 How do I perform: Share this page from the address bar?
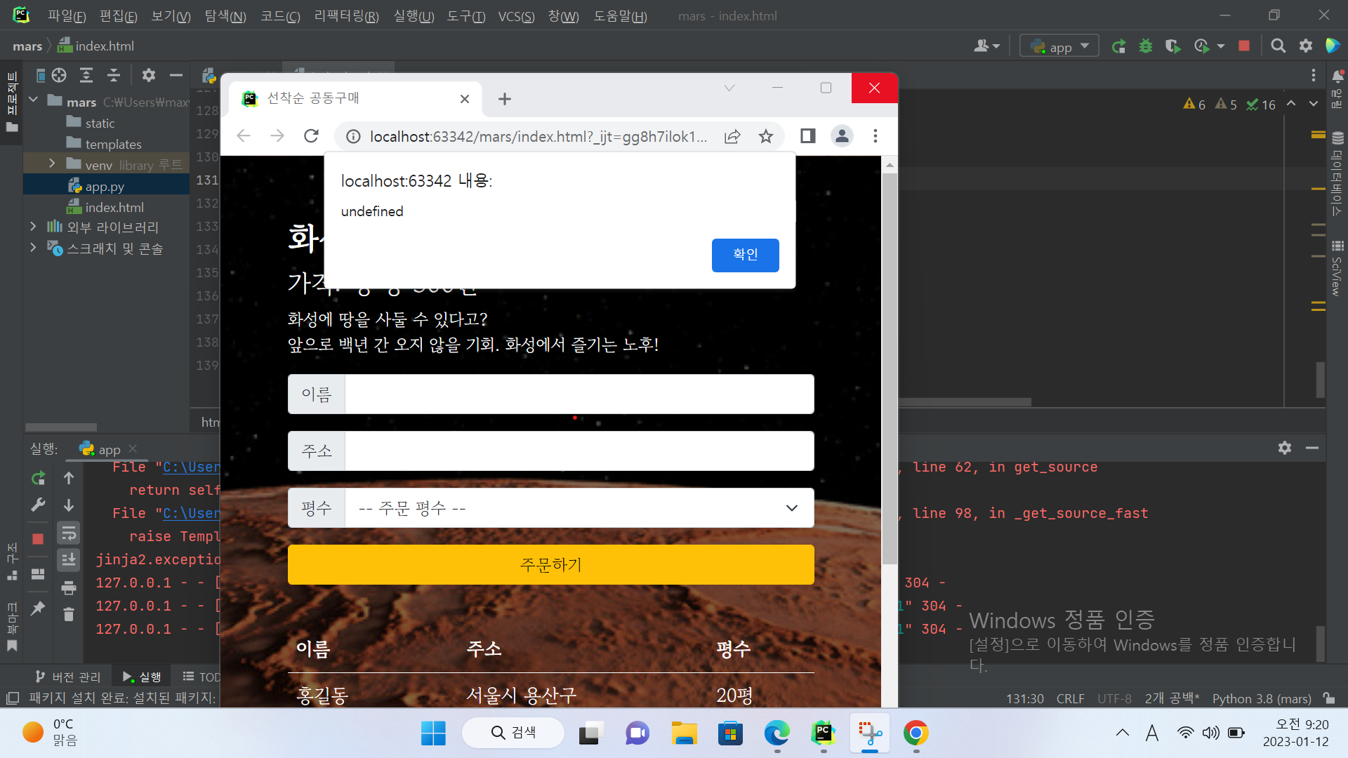pos(732,136)
